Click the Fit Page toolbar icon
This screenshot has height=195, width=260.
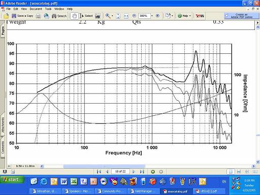[118, 16]
